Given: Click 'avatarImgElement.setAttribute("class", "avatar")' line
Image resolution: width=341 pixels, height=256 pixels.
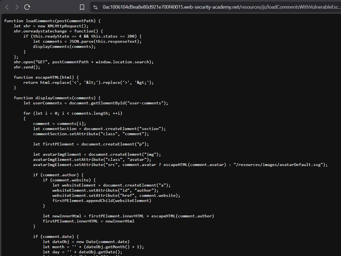Looking at the screenshot, I should point(92,159).
